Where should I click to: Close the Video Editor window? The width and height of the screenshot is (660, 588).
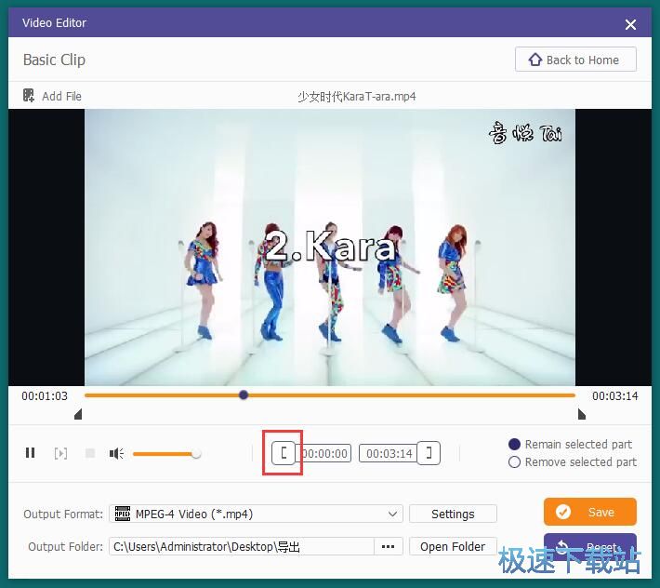630,24
